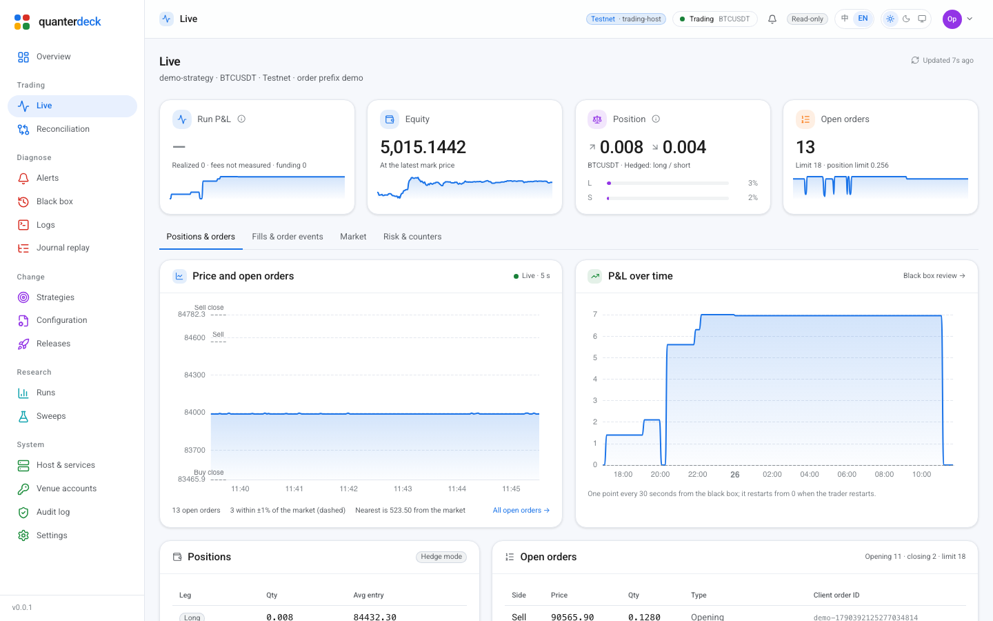This screenshot has width=993, height=621.
Task: Follow the All open orders link
Action: tap(521, 511)
